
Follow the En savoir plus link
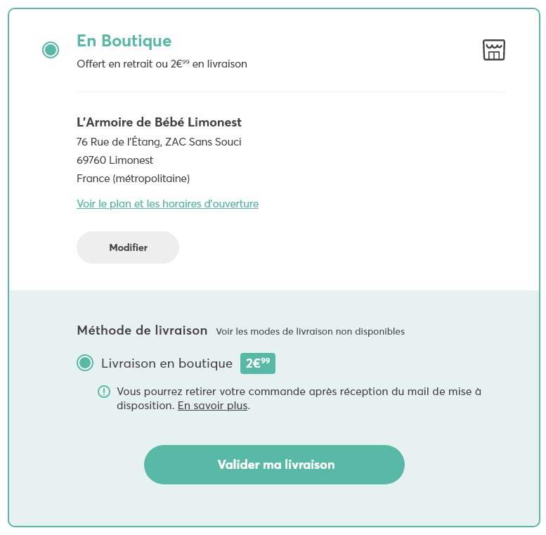[212, 406]
